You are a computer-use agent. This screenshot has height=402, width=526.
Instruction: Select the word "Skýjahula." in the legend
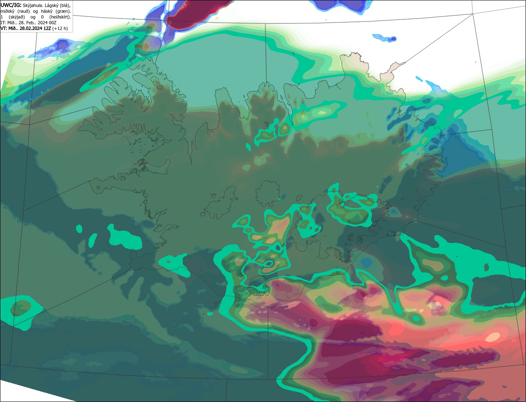tap(33, 6)
